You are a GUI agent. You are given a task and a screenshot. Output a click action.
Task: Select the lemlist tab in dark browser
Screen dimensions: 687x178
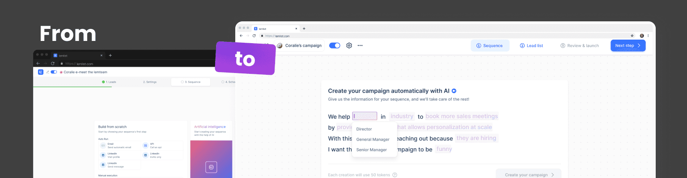[79, 55]
